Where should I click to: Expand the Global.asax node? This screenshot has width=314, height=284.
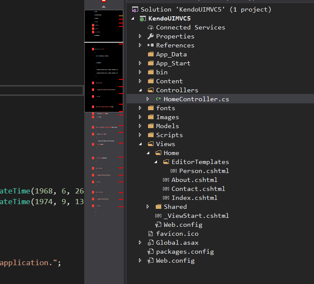tap(140, 243)
